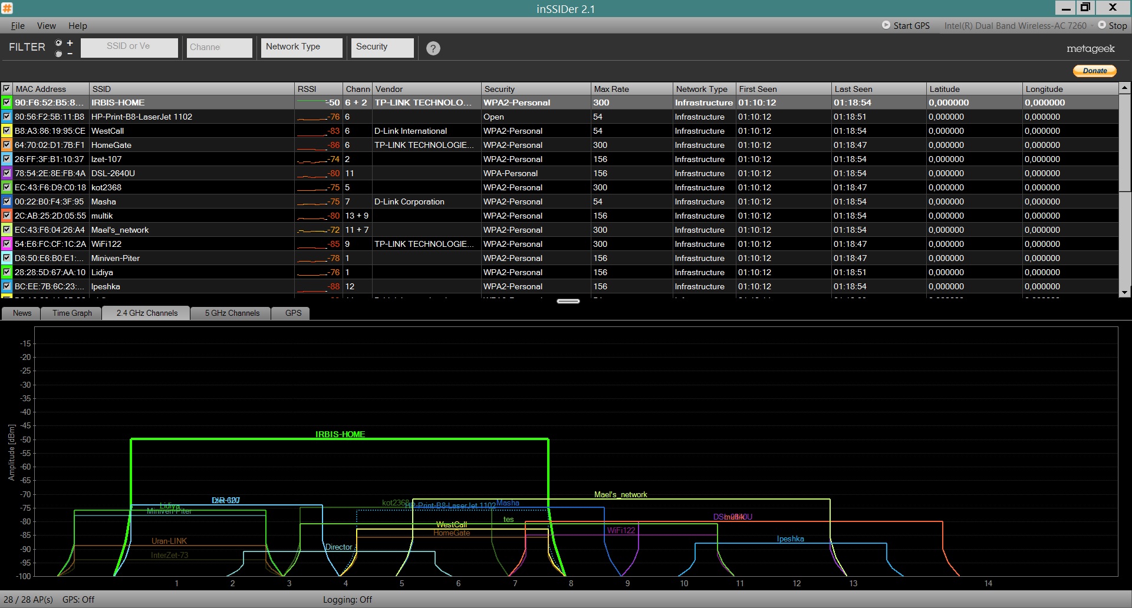Open the View menu
Viewport: 1132px width, 608px height.
(46, 26)
